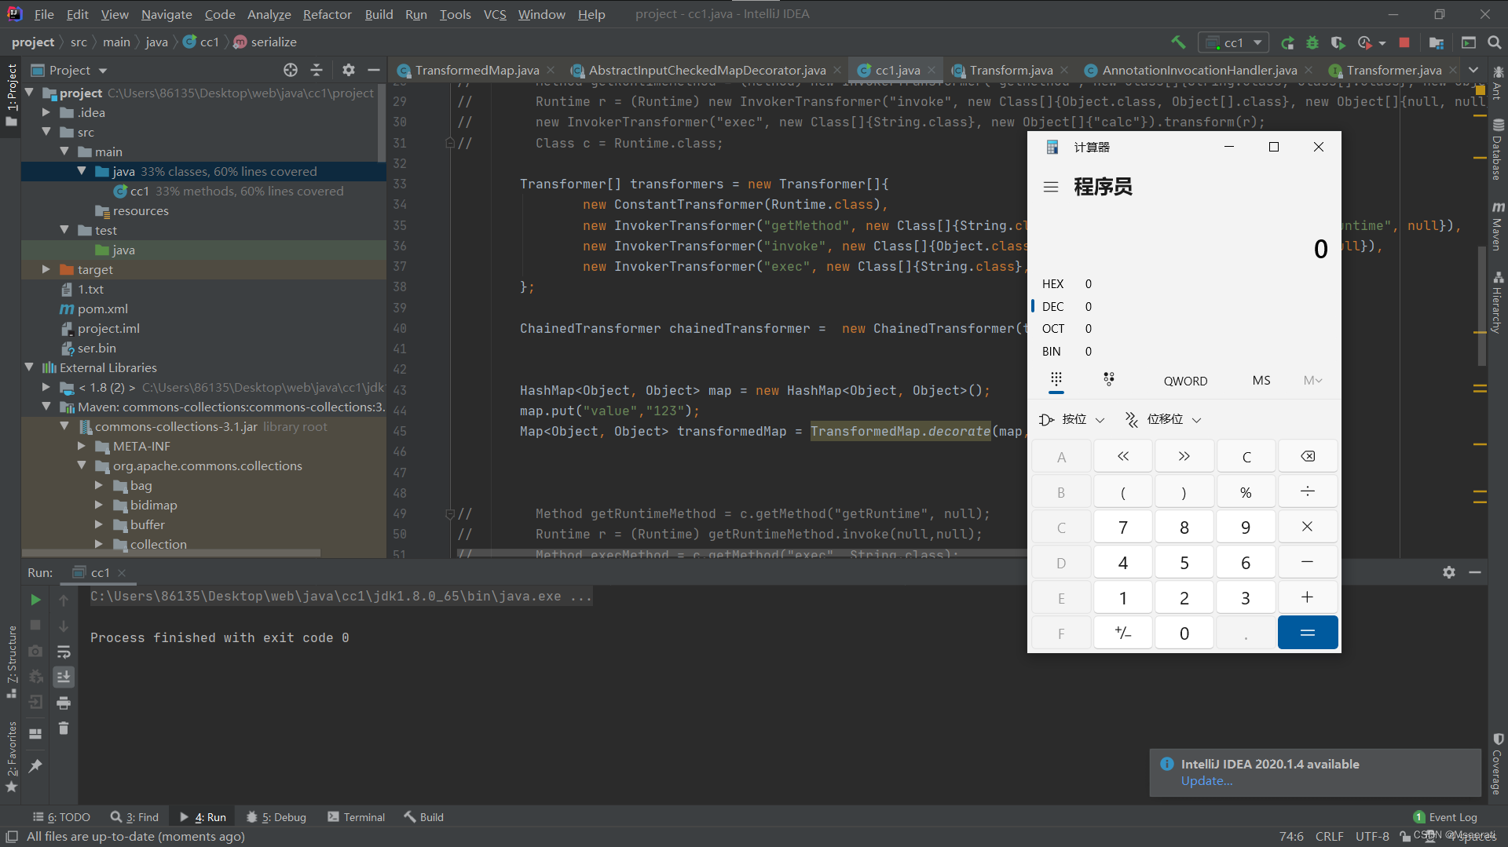
Task: Open the cc1 run configuration dropdown
Action: 1234,42
